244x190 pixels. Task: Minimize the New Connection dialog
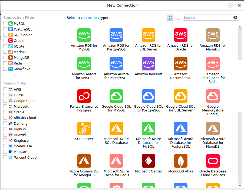pos(230,5)
